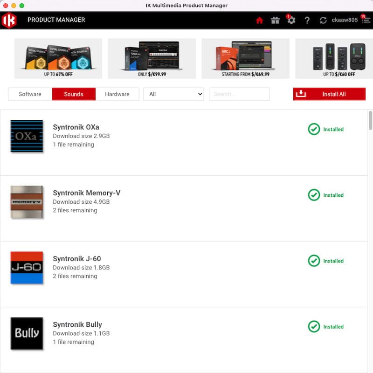Focus the Search input field
The image size is (373, 373).
pyautogui.click(x=239, y=94)
